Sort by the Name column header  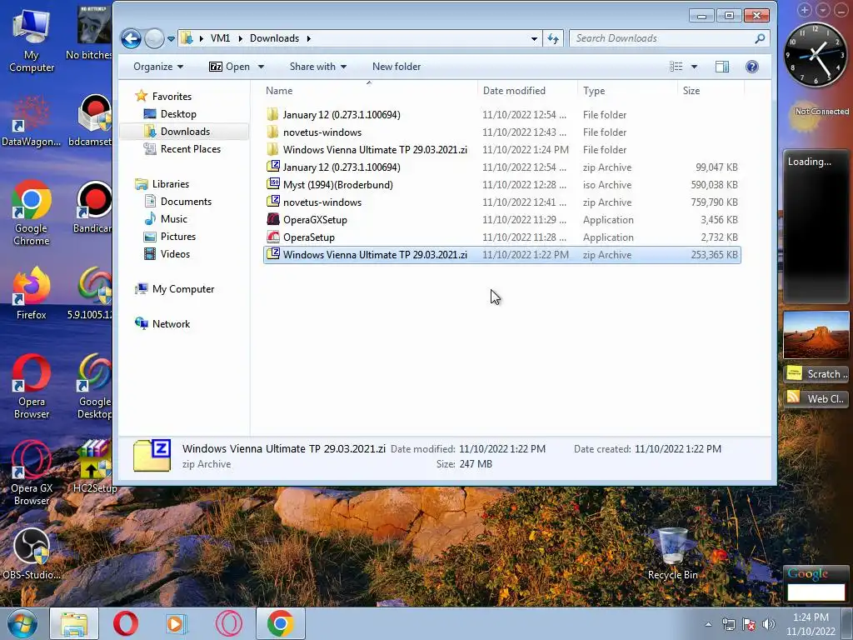point(369,90)
